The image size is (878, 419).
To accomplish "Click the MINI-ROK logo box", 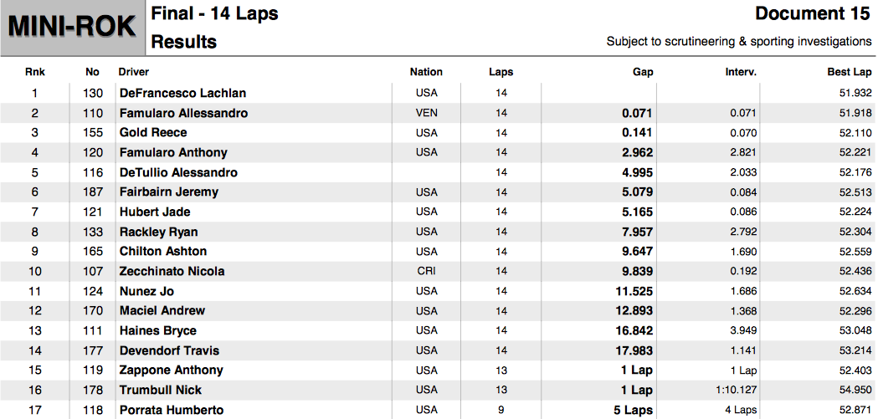I will point(73,28).
